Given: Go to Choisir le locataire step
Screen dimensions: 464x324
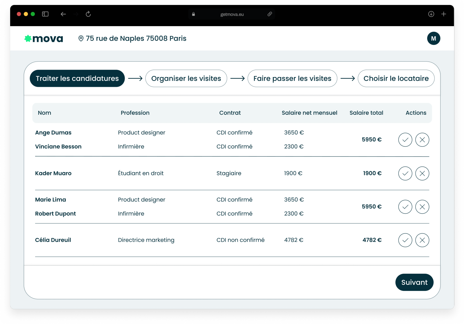Looking at the screenshot, I should 396,78.
